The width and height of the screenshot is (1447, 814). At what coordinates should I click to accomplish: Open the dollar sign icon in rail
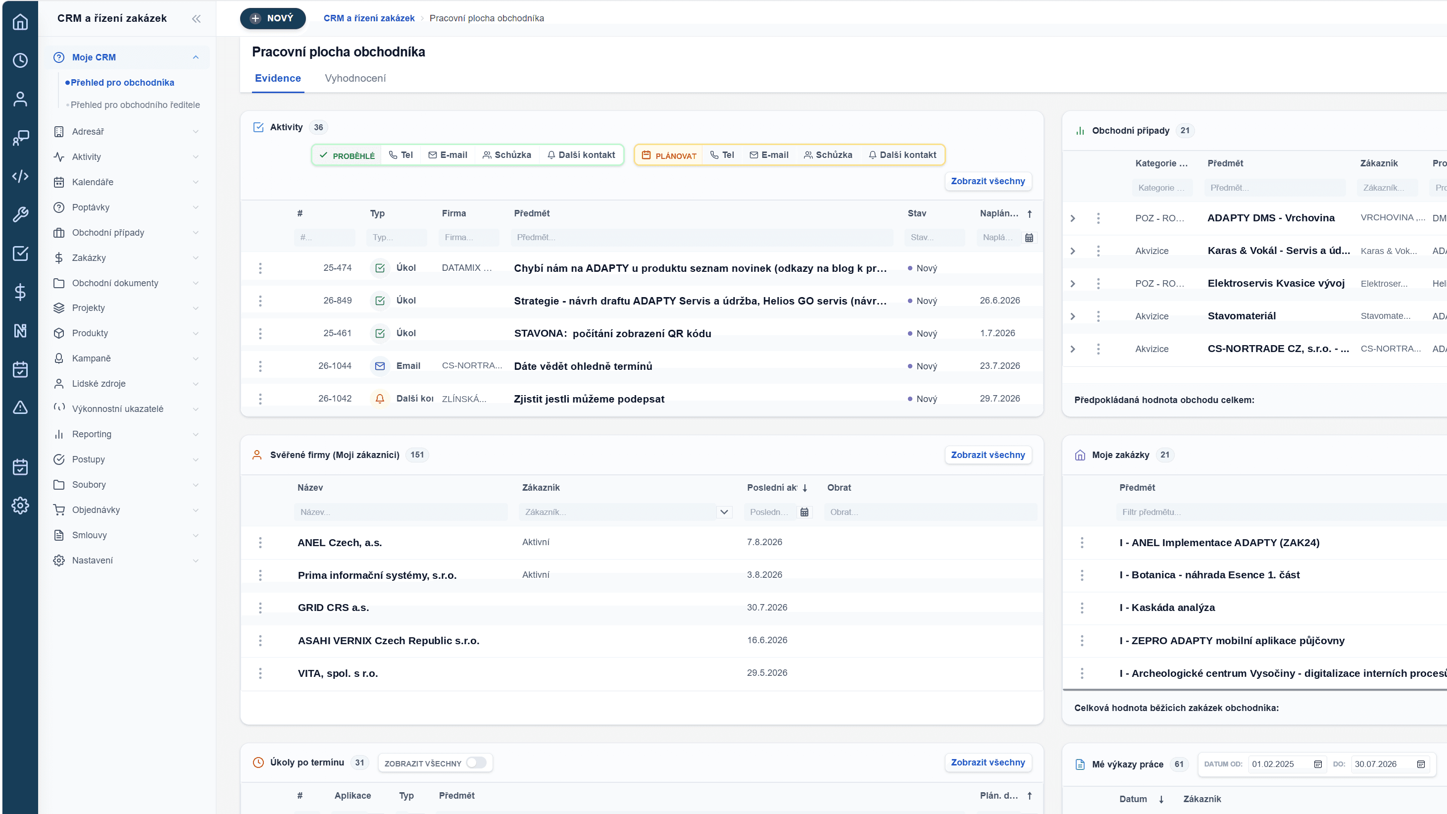tap(20, 292)
